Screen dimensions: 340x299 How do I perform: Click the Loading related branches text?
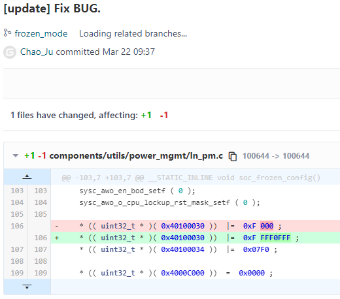point(133,33)
